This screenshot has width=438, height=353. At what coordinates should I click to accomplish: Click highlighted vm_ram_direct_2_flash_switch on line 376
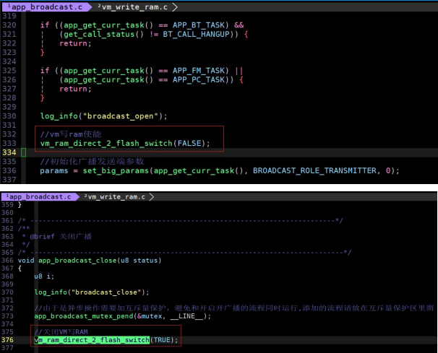tap(92, 340)
